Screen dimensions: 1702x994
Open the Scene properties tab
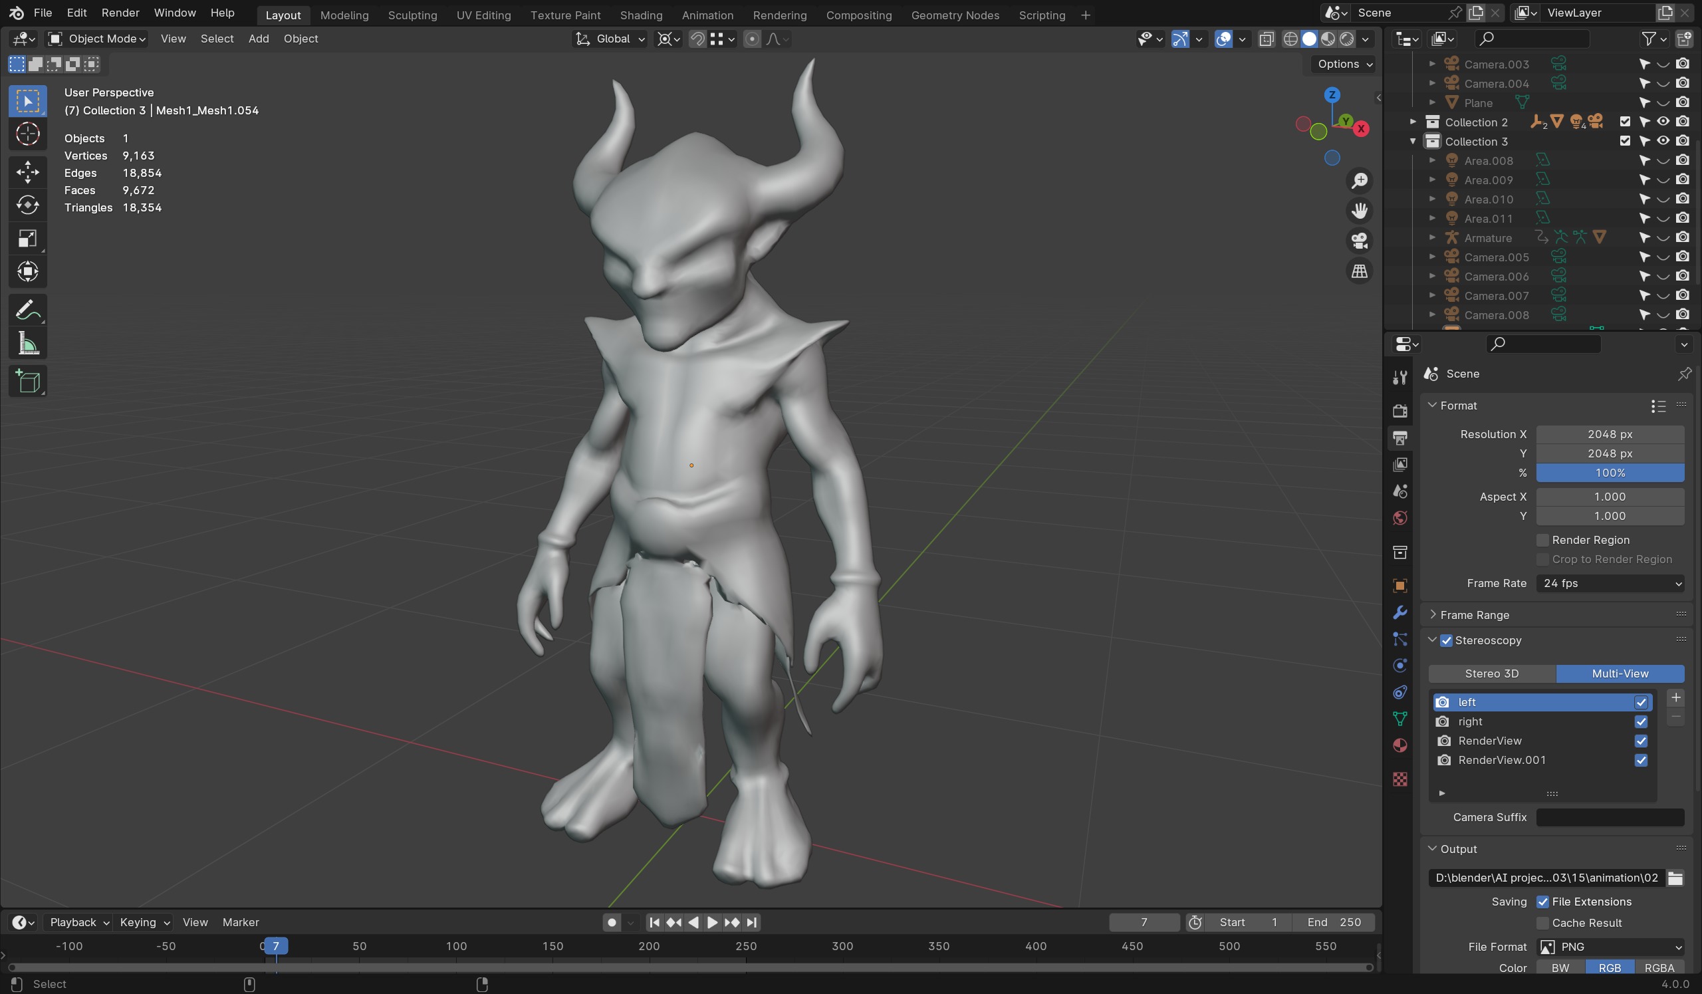click(1400, 491)
